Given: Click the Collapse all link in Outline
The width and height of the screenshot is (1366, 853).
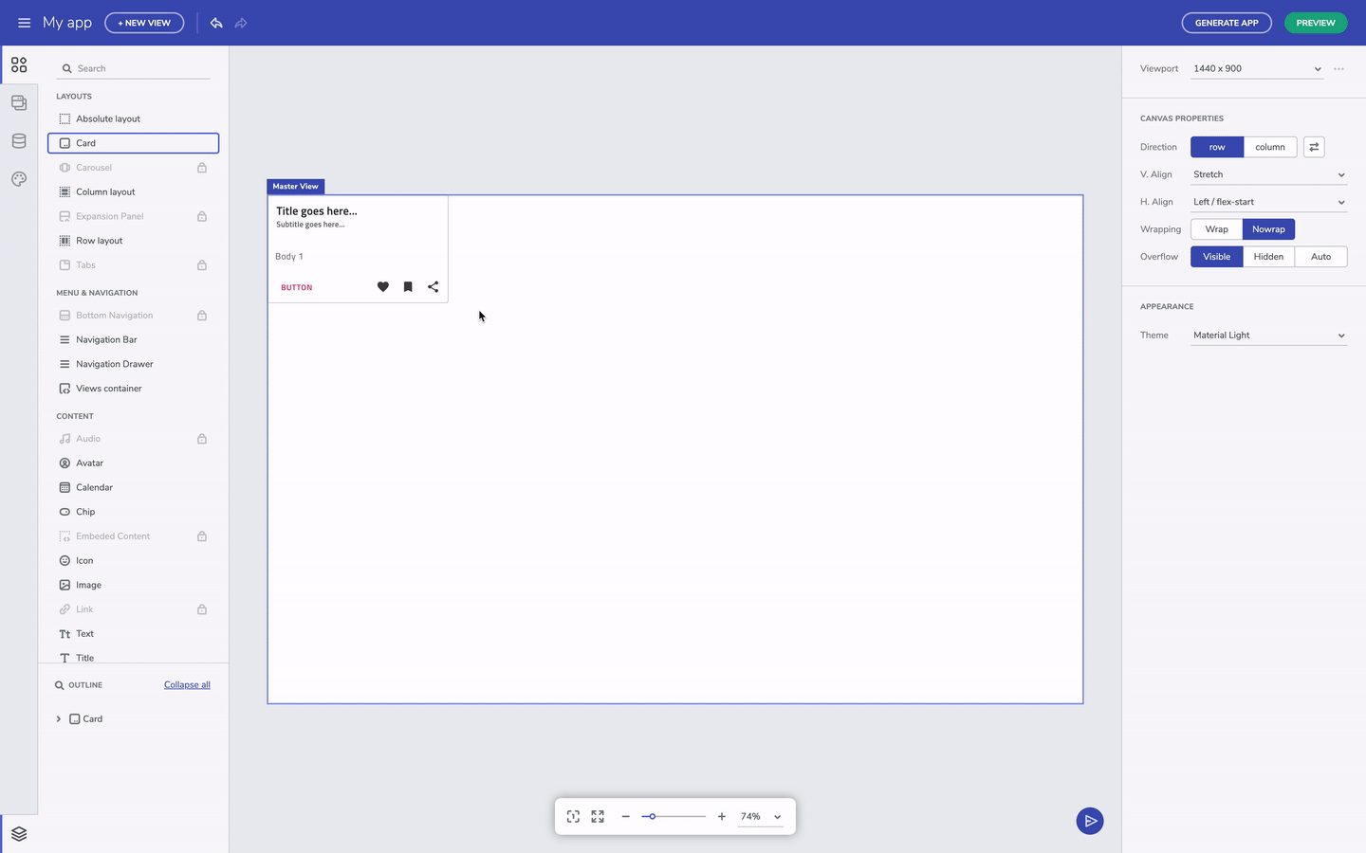Looking at the screenshot, I should coord(187,684).
